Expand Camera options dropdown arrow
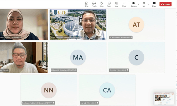 point(139,4)
